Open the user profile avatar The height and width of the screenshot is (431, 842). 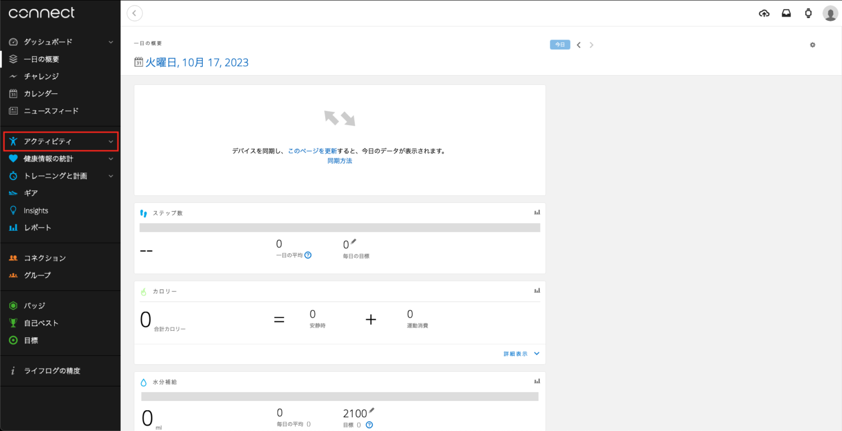[830, 13]
